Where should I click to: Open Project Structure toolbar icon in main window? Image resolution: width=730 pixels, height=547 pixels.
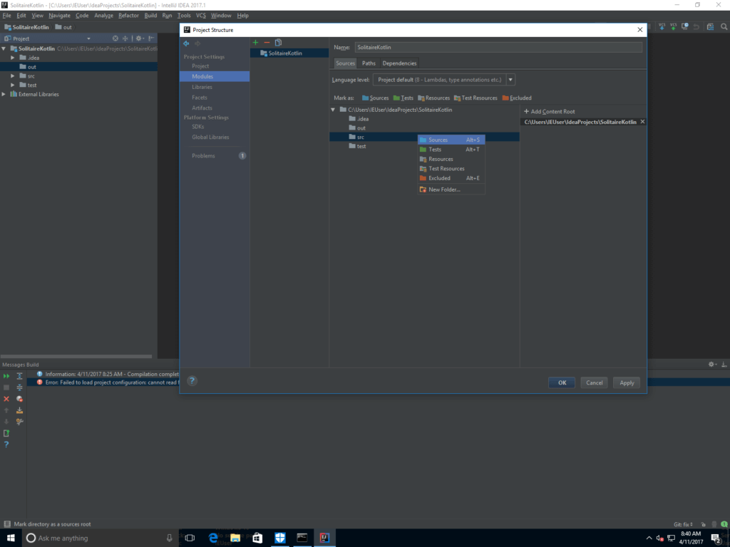710,27
